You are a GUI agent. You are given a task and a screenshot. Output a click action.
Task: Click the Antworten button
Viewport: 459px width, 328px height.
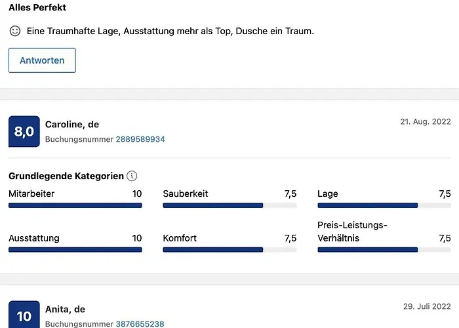pos(42,60)
